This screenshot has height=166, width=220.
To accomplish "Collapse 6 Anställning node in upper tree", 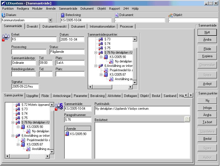I will click(96, 66).
